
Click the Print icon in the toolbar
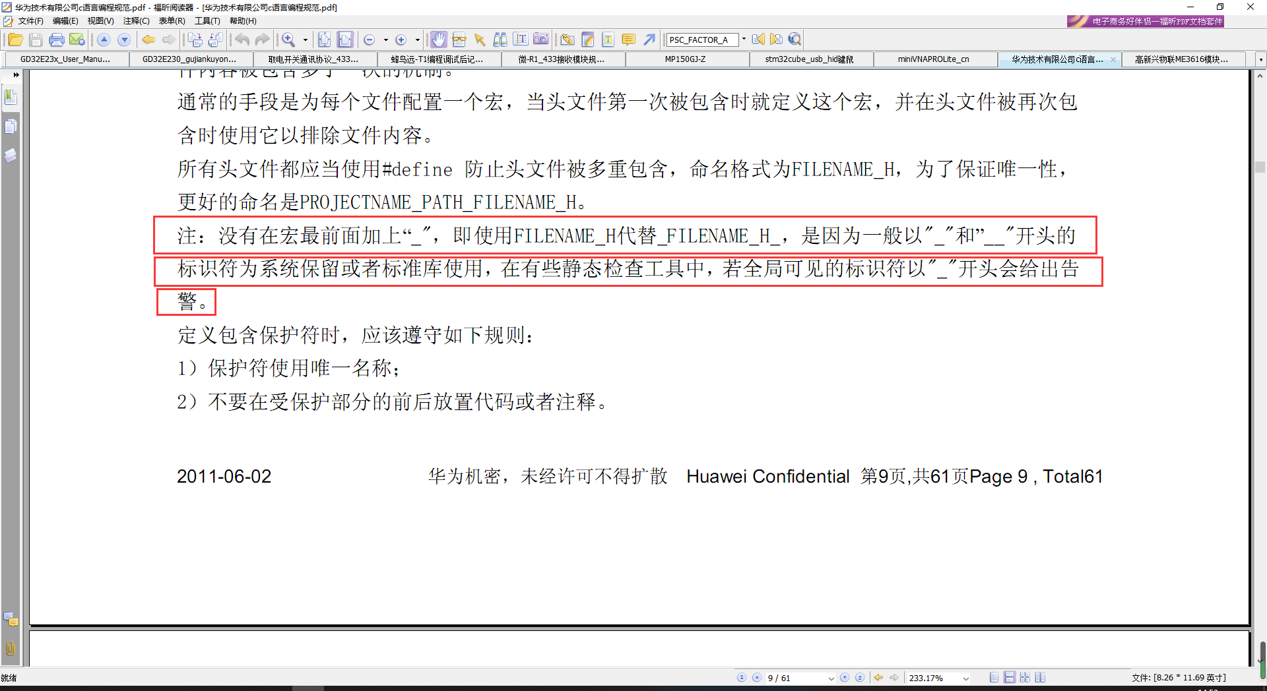(x=57, y=40)
